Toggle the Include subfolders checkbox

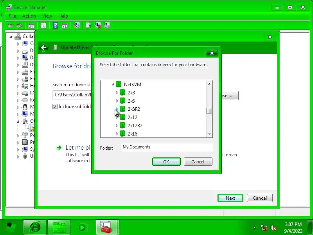[x=55, y=106]
